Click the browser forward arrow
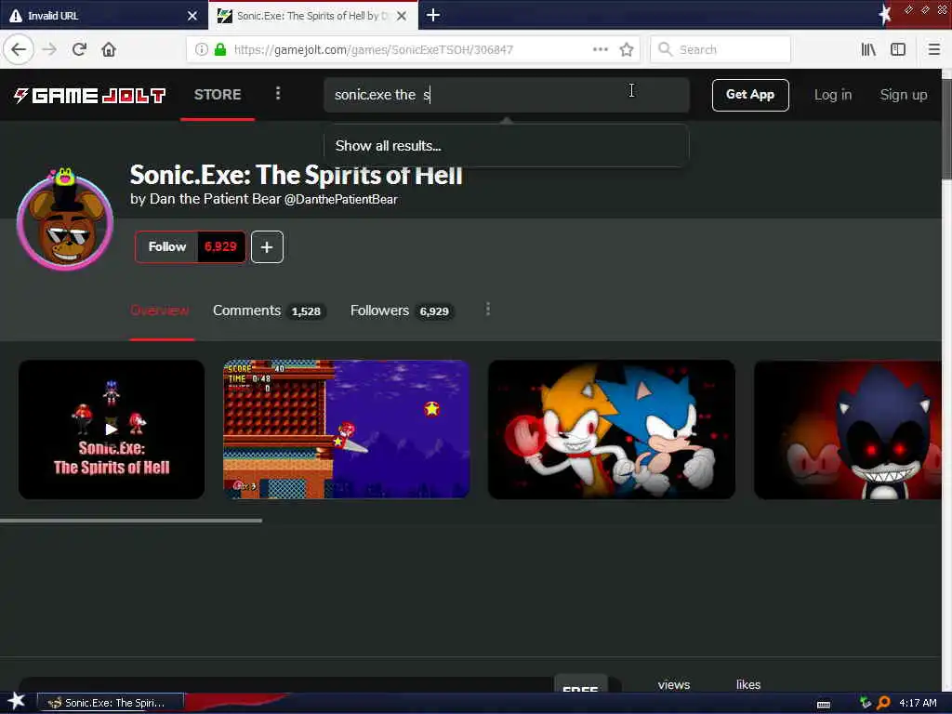The image size is (952, 714). (x=49, y=49)
